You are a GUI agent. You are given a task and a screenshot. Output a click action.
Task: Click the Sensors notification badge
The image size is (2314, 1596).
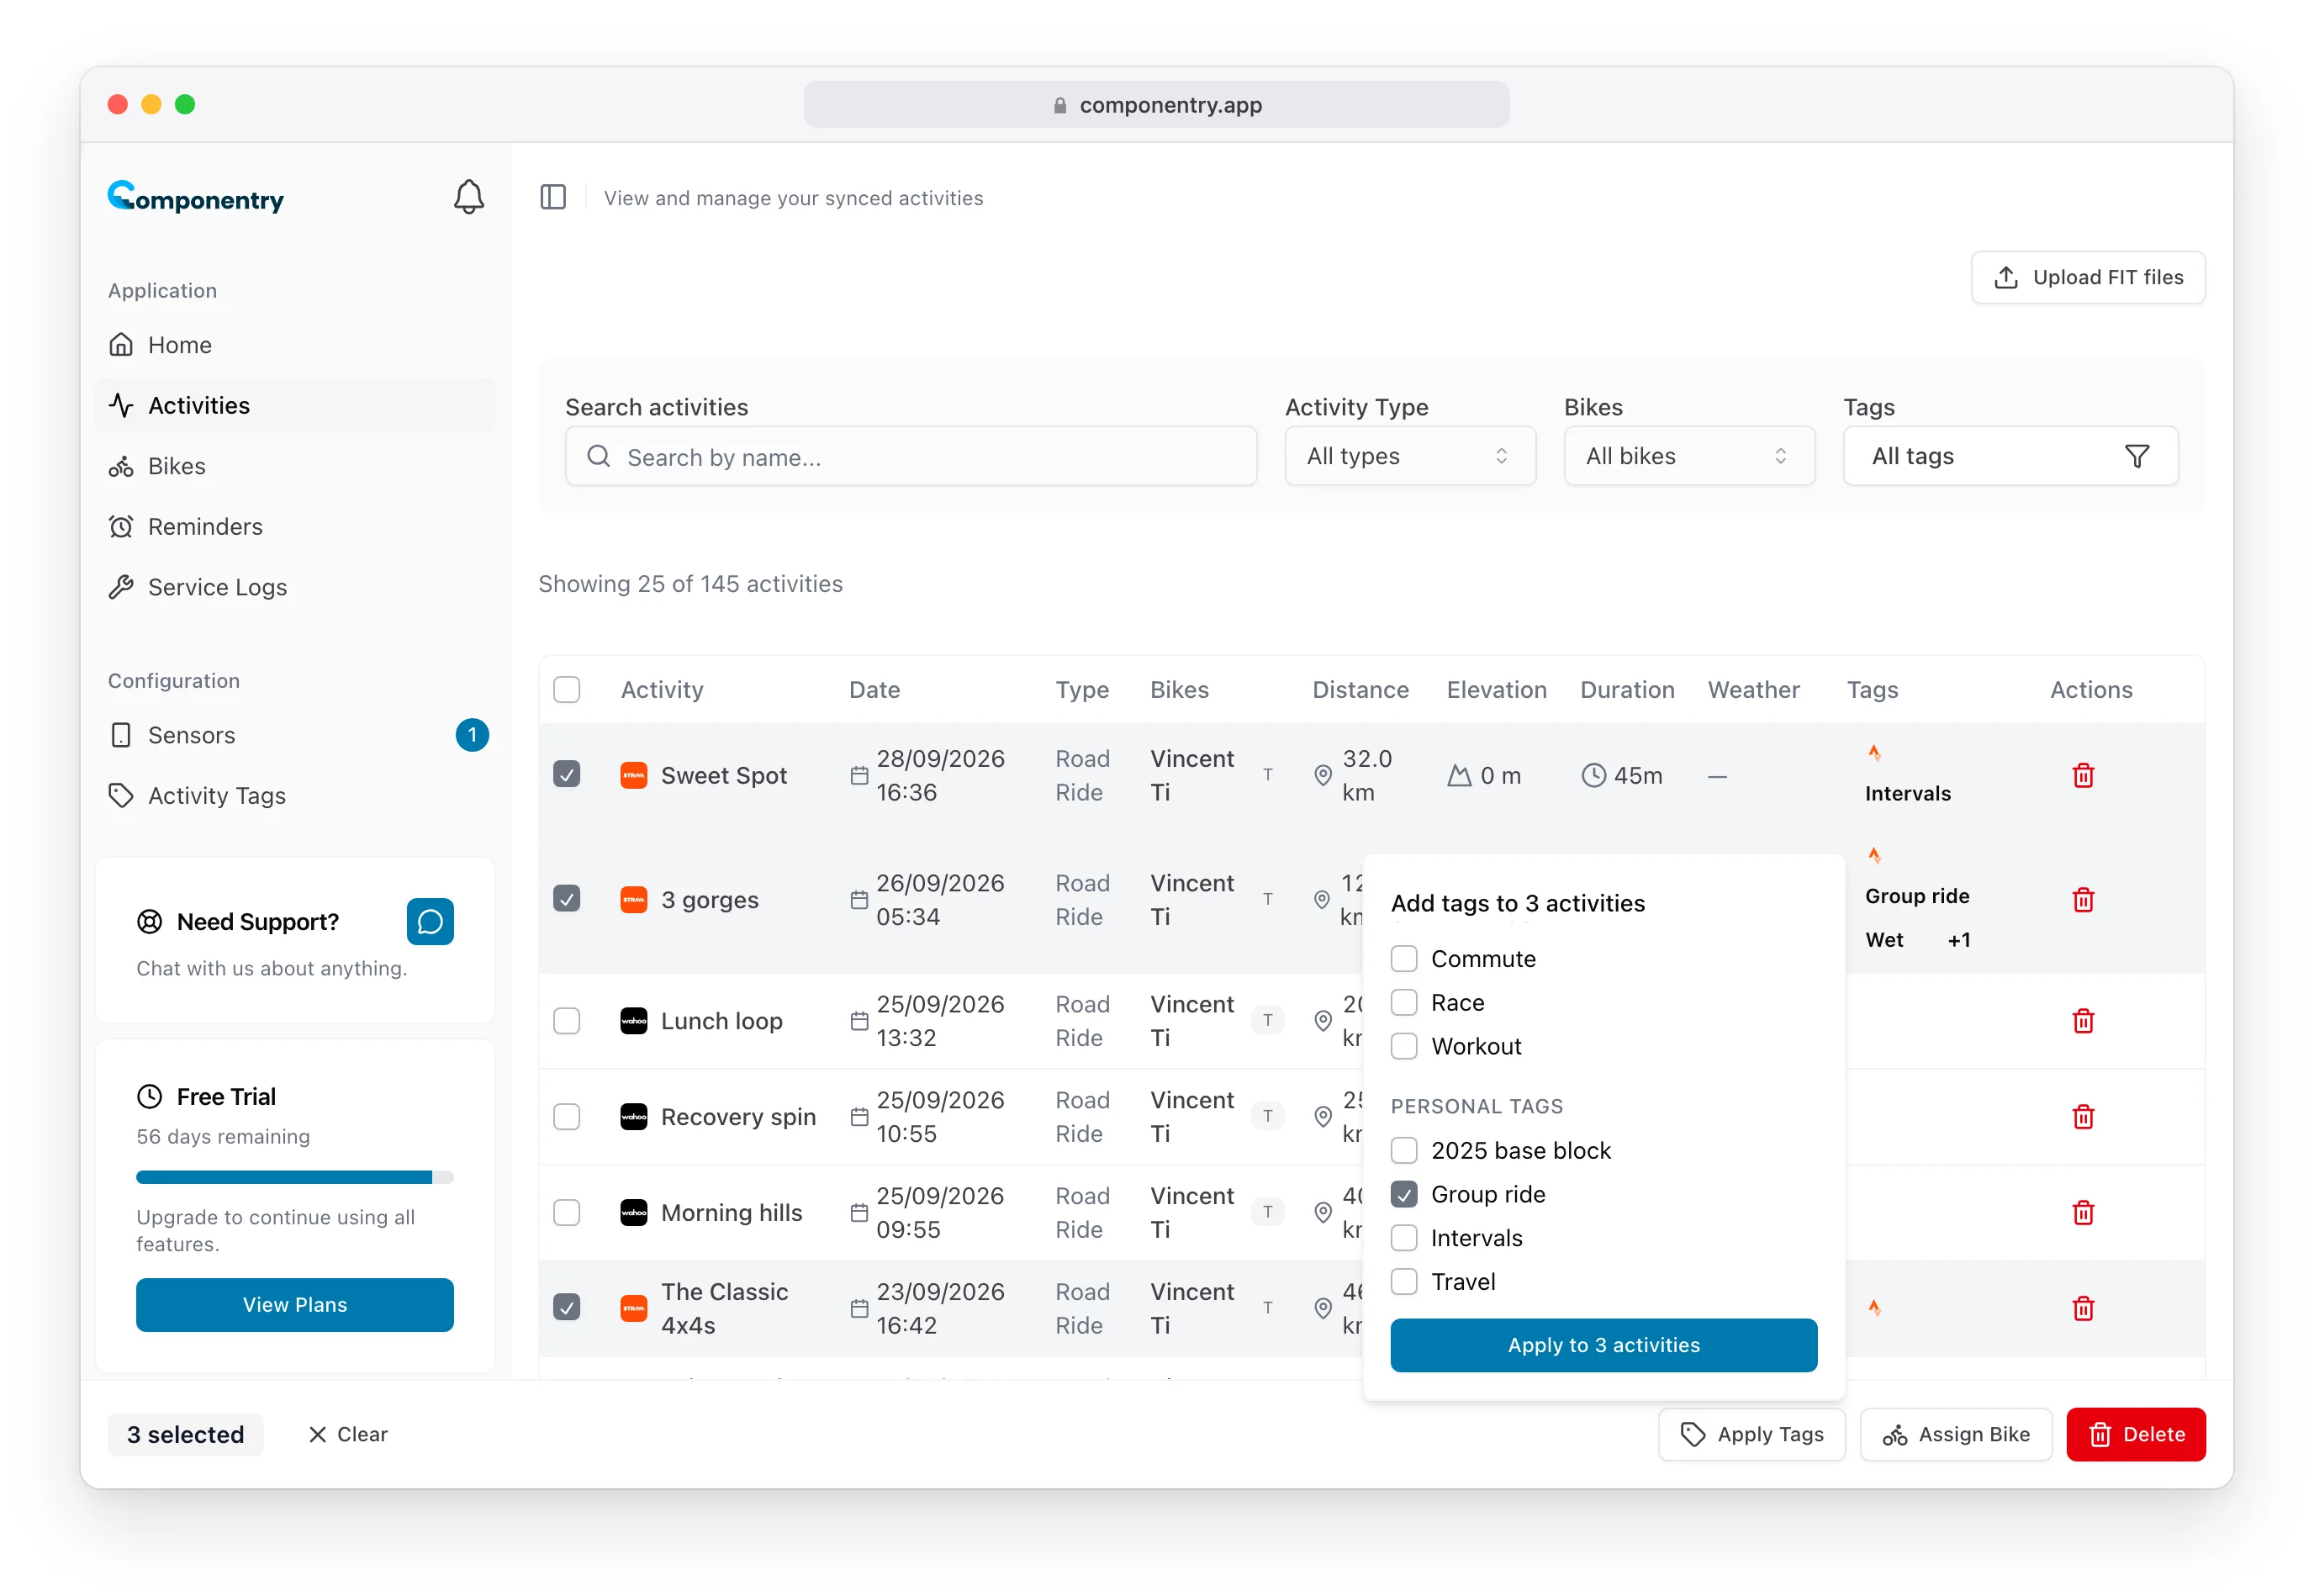472,735
